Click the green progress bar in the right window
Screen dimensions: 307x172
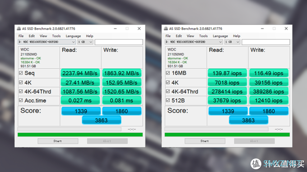227,135
